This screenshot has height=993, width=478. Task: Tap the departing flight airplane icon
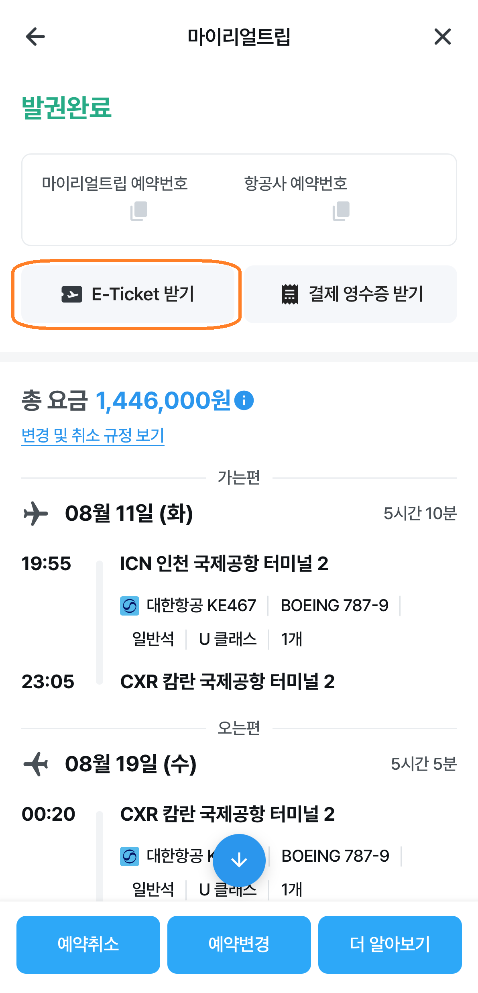(x=35, y=513)
